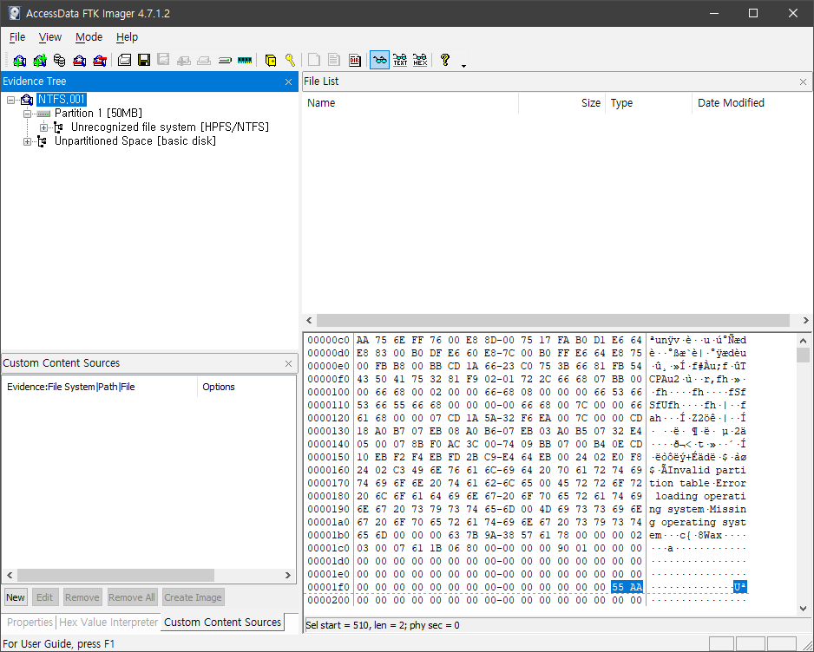This screenshot has height=652, width=814.
Task: Open Help via question mark icon
Action: [x=445, y=60]
